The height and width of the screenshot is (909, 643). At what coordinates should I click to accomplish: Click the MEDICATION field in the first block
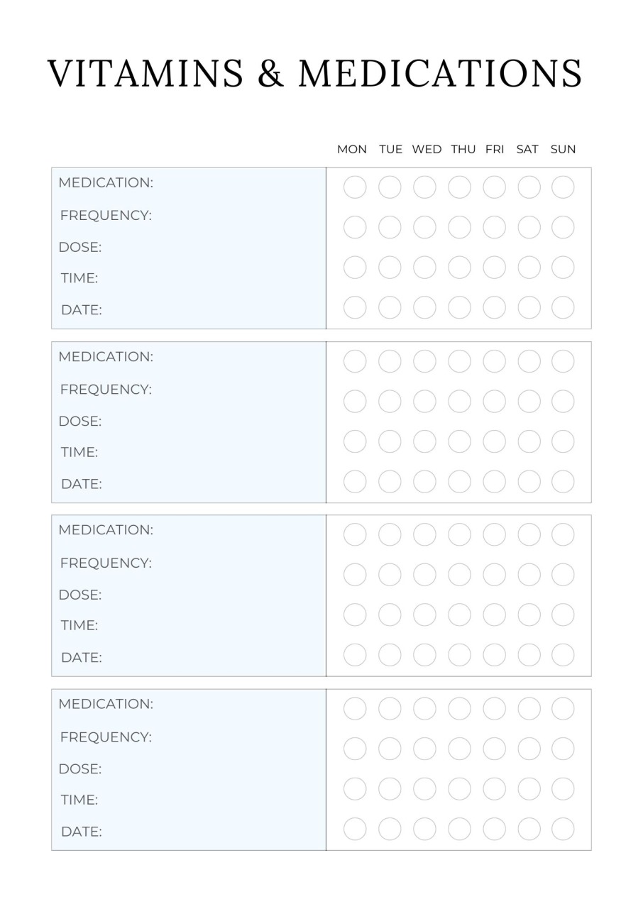189,182
